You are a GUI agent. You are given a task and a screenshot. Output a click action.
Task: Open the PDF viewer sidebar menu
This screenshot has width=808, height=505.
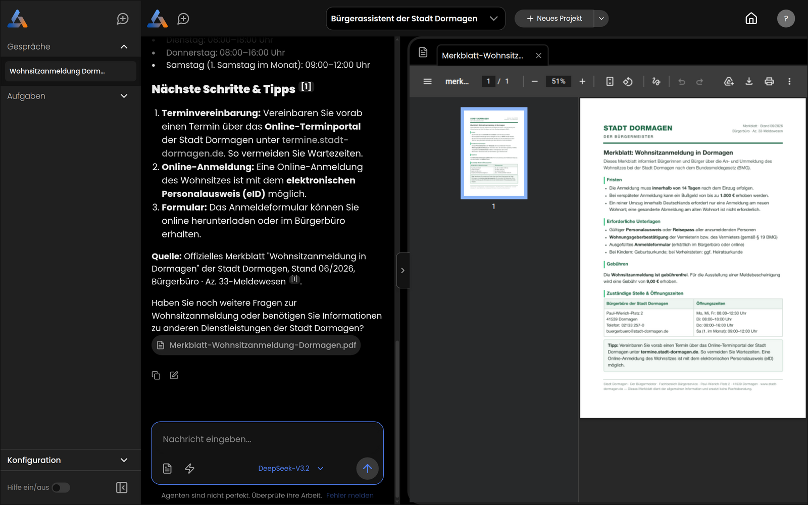coord(428,81)
